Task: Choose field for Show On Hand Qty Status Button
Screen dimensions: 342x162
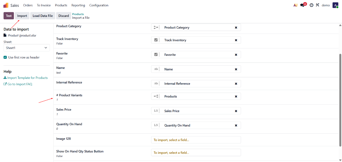Action: click(196, 152)
